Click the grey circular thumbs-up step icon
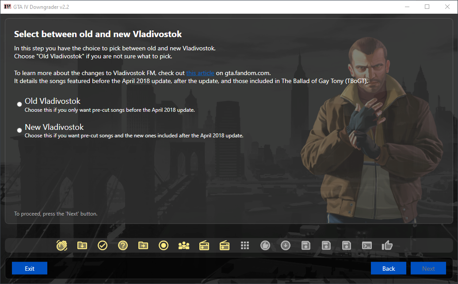This screenshot has width=458, height=284. point(265,246)
